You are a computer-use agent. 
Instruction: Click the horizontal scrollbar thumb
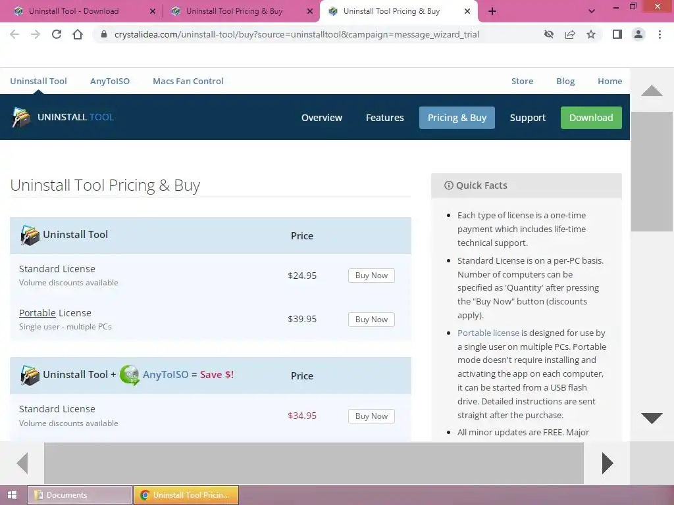coord(314,464)
